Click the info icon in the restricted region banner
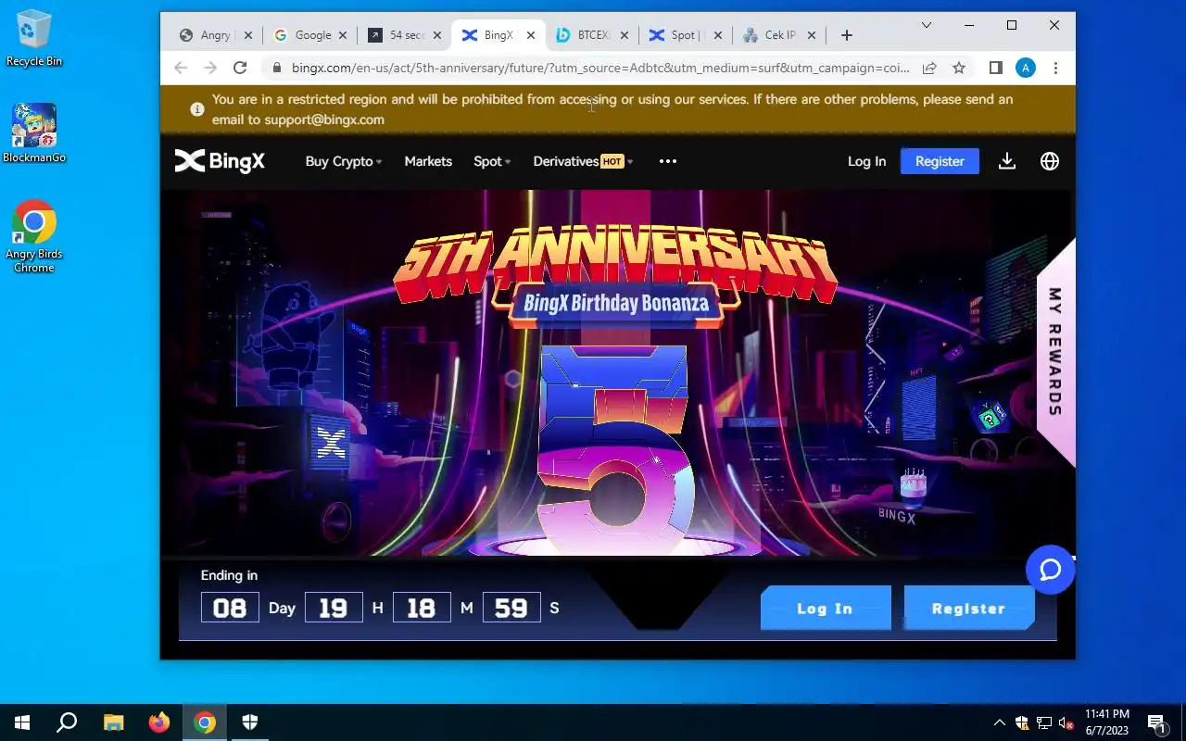Screen dimensions: 1186x741 (197, 109)
